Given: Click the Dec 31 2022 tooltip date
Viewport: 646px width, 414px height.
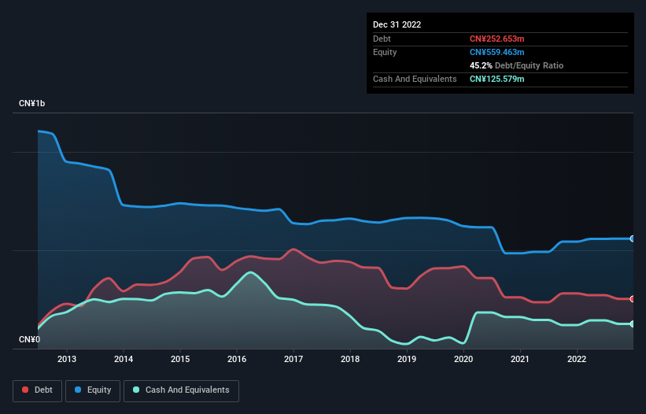Looking at the screenshot, I should [x=397, y=24].
